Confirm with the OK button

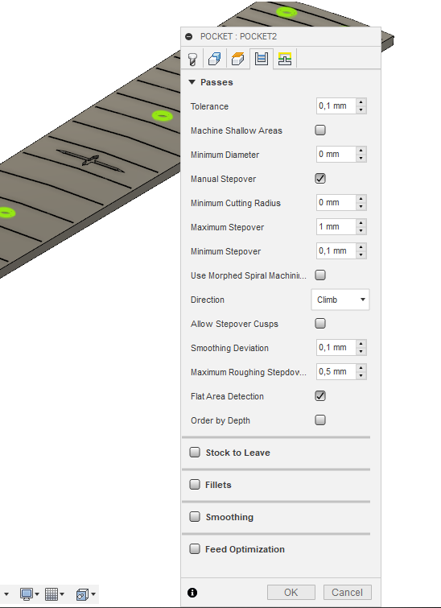pyautogui.click(x=291, y=593)
